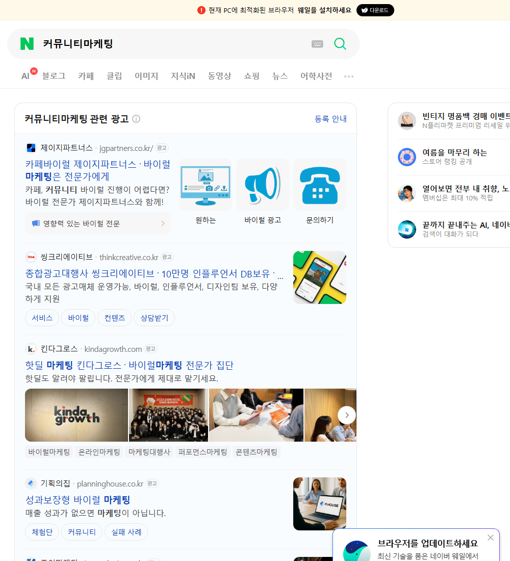
Task: Switch to the 동영상 tab
Action: (x=219, y=76)
